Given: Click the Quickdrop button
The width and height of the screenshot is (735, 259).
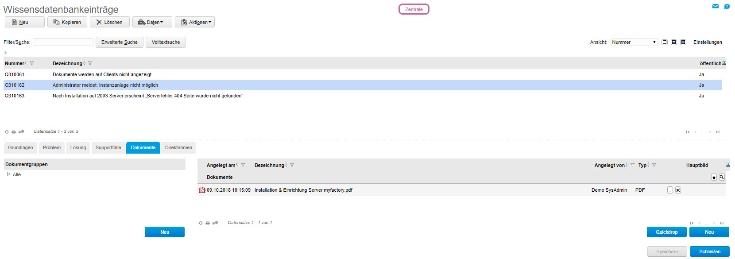Looking at the screenshot, I should coord(667,232).
